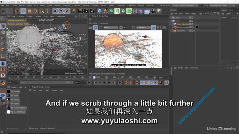This screenshot has width=239, height=134.
Task: Toggle enable checkmark on xpSystem
Action: 194,31
